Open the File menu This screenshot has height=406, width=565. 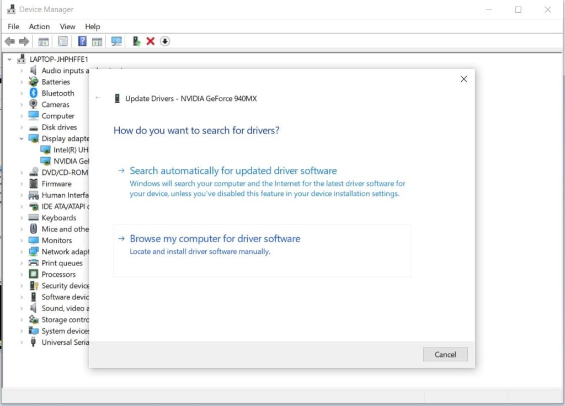coord(13,26)
